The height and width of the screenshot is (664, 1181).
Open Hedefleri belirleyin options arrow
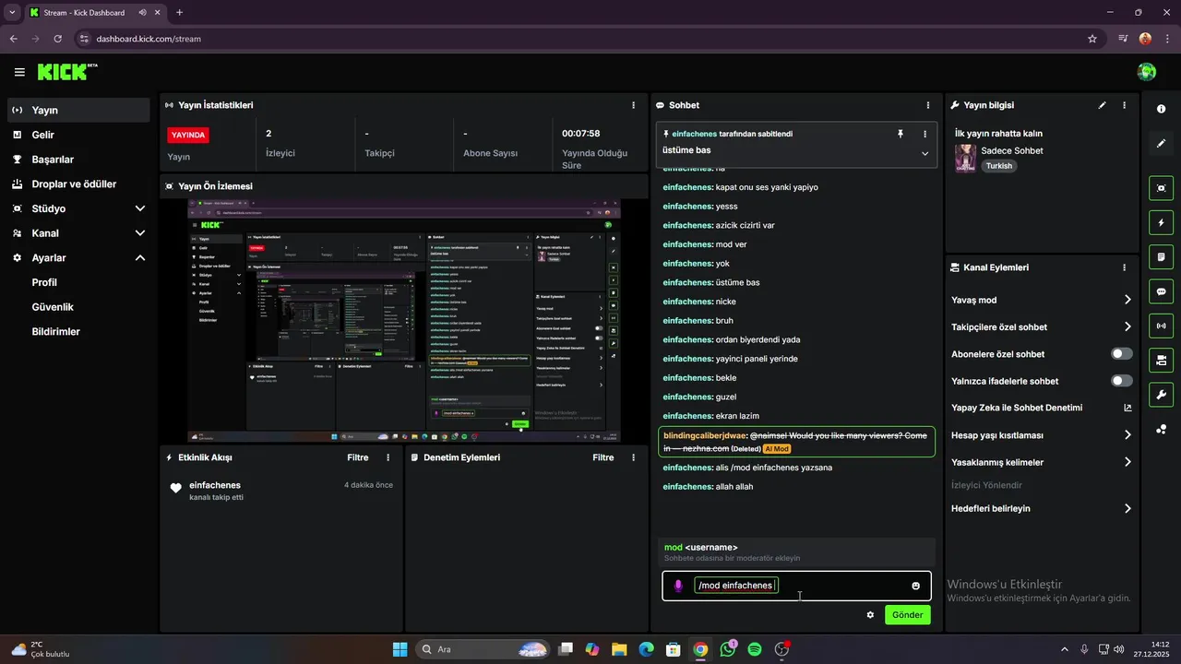click(x=1127, y=508)
